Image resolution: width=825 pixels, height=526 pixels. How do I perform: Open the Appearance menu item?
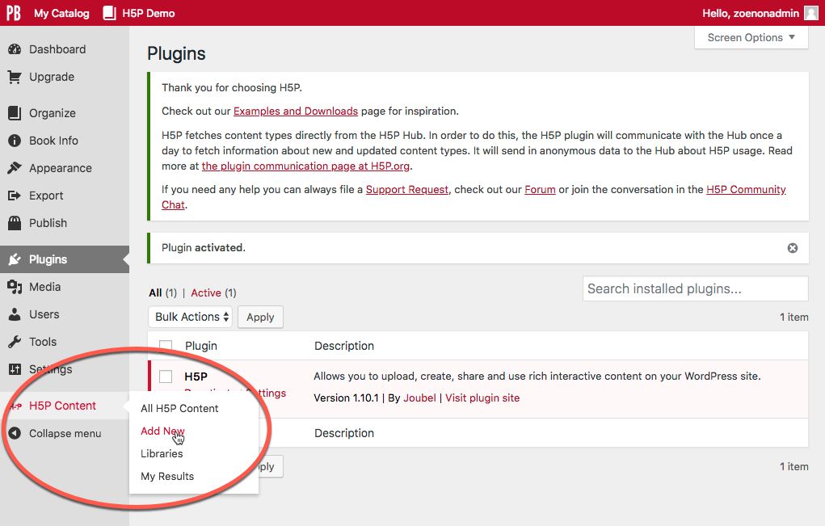pyautogui.click(x=61, y=168)
